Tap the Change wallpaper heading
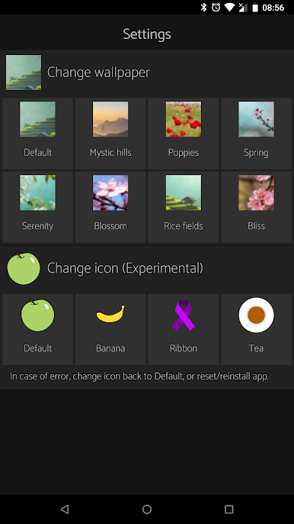This screenshot has width=294, height=524. pos(98,73)
